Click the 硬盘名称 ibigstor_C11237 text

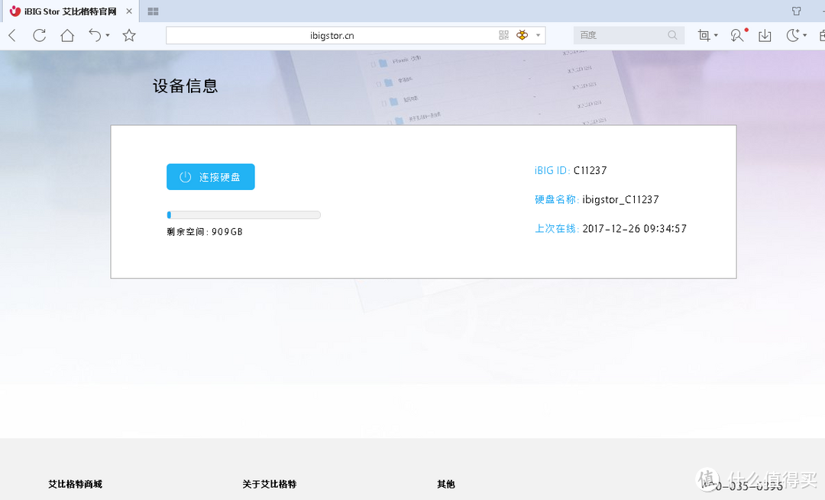pyautogui.click(x=597, y=199)
